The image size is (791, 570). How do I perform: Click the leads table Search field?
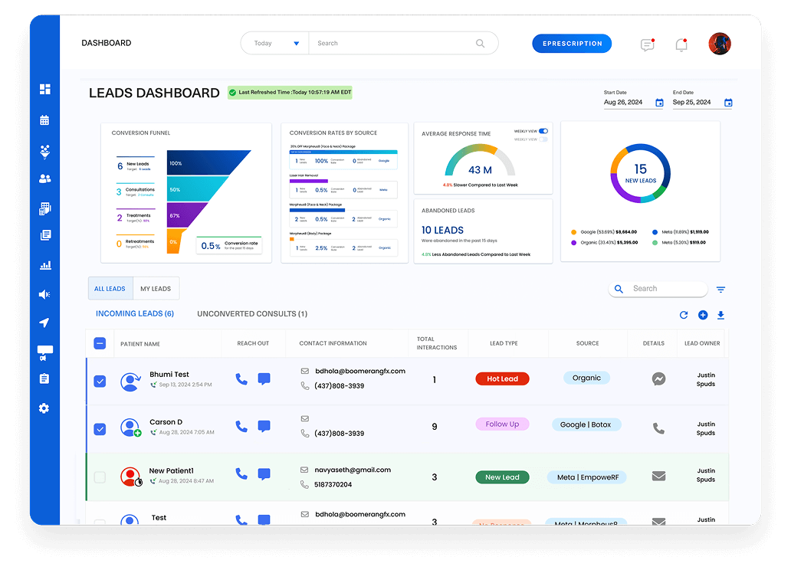658,289
